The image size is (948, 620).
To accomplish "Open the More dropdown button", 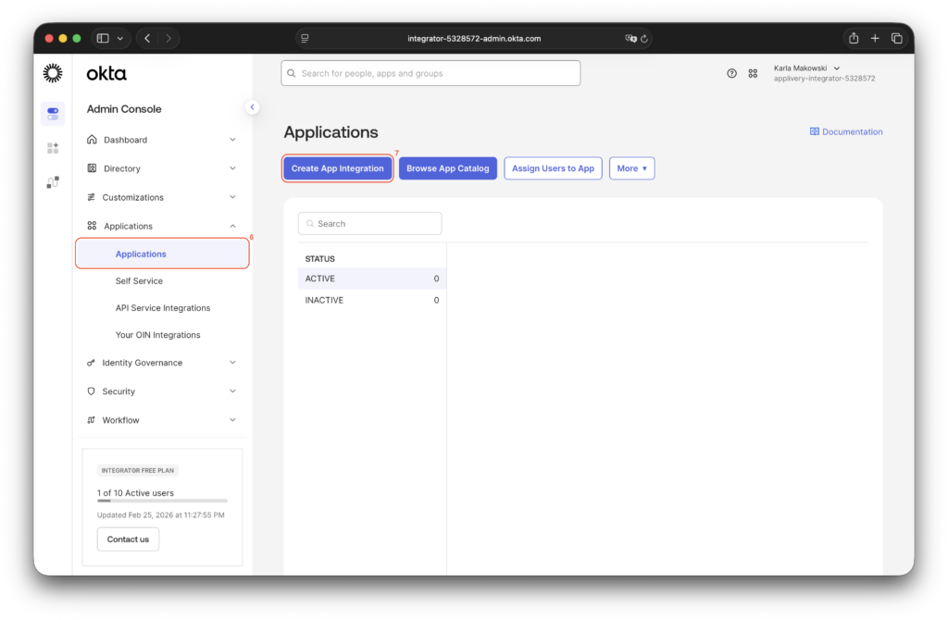I will point(631,168).
